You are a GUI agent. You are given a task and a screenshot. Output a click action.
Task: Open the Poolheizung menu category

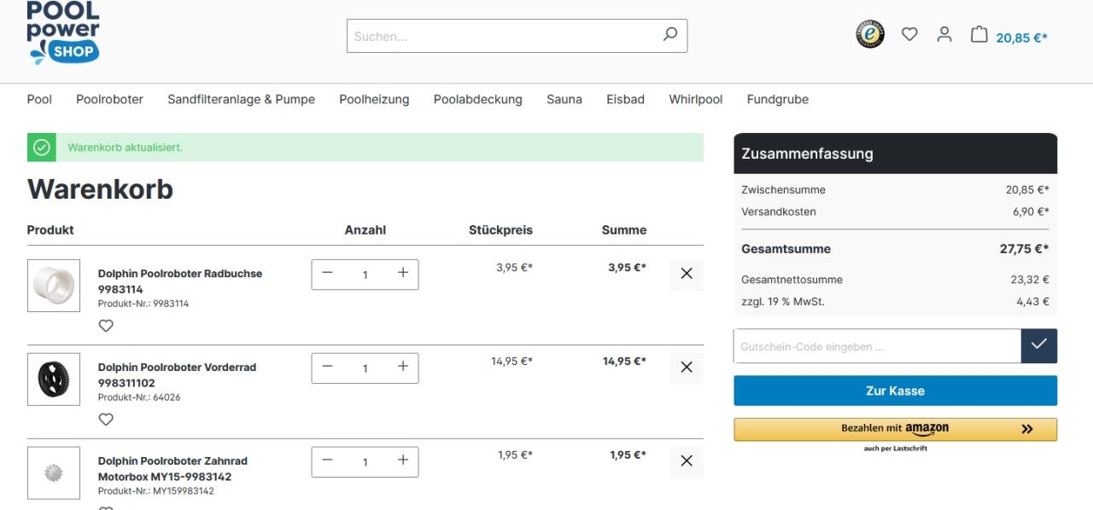[x=374, y=100]
